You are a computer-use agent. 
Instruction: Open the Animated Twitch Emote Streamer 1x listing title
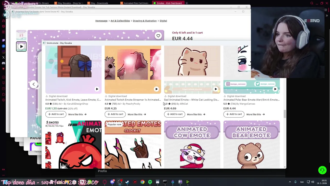133,100
